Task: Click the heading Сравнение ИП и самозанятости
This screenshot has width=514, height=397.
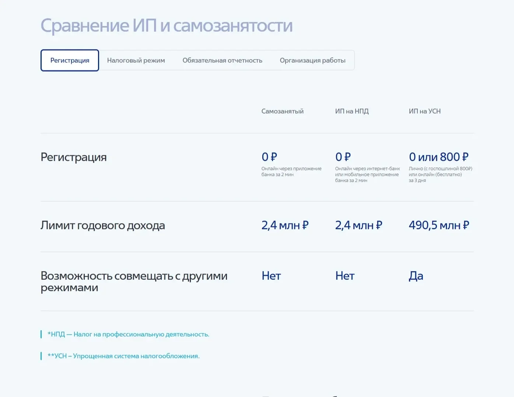Action: 167,25
